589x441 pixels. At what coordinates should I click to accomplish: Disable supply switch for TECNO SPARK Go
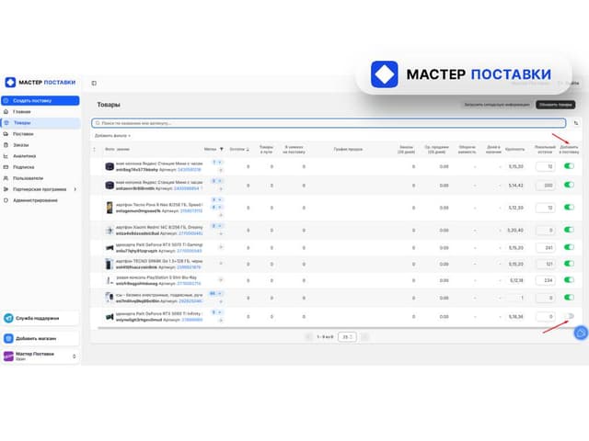click(x=569, y=264)
